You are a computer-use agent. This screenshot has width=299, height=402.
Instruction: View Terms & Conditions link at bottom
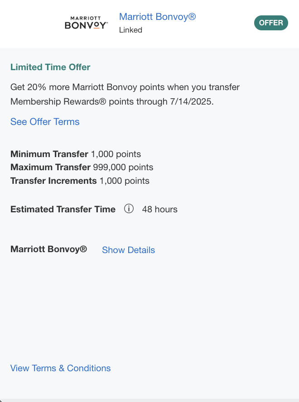pos(60,368)
